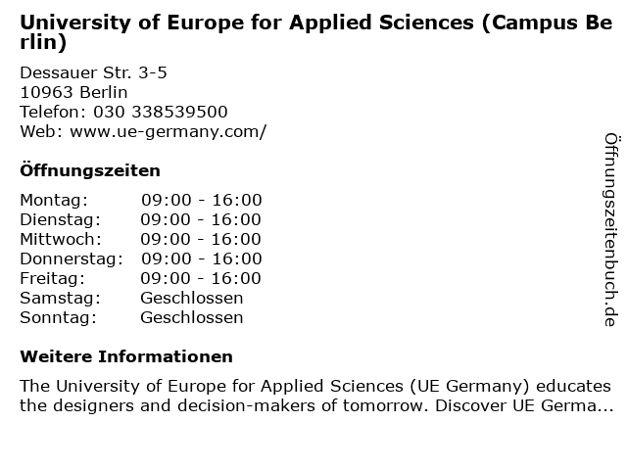
Task: Click the Sonntag day label
Action: [59, 318]
